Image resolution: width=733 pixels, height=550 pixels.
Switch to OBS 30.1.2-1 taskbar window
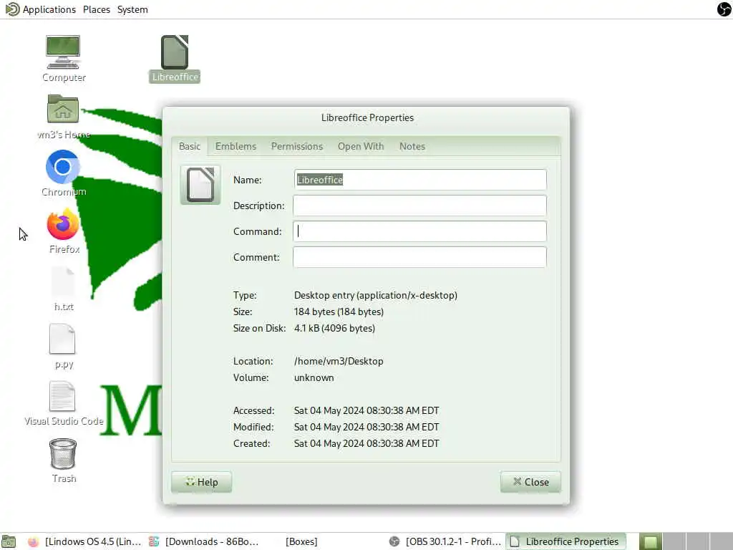click(445, 541)
